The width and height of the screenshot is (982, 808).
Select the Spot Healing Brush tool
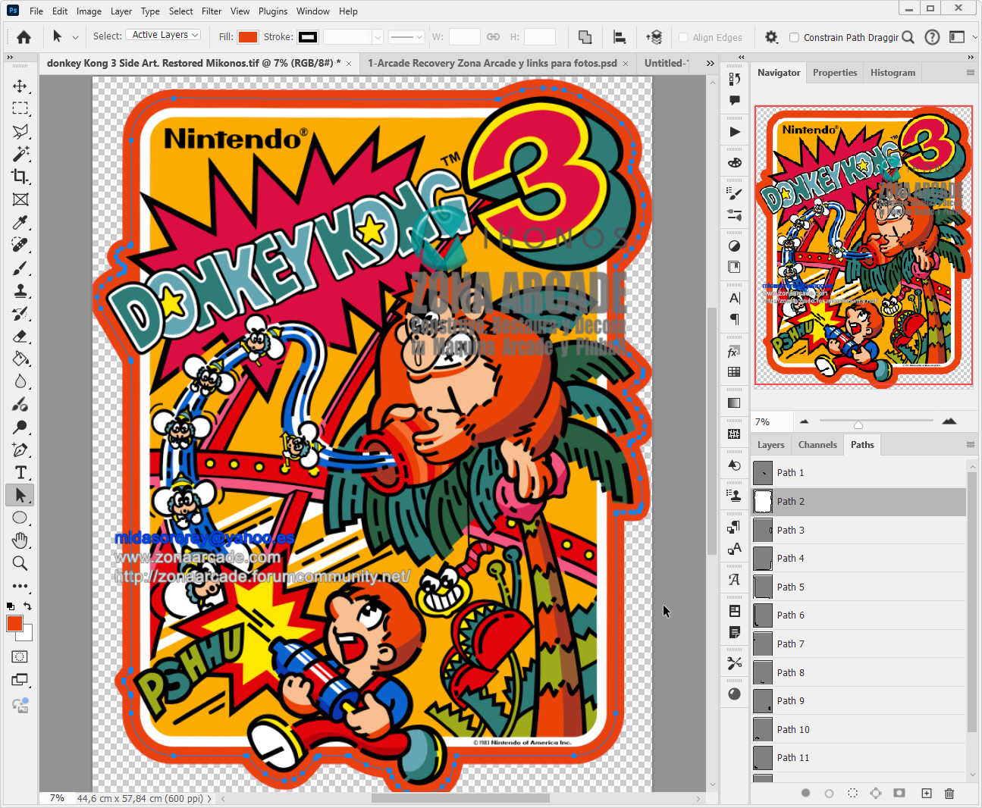pos(20,245)
